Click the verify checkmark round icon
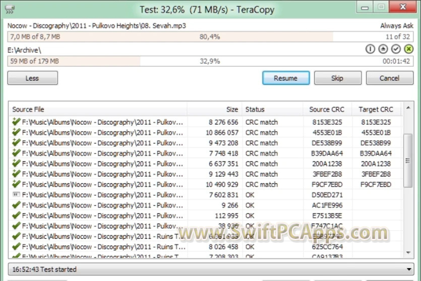The width and height of the screenshot is (421, 281). tap(396, 49)
